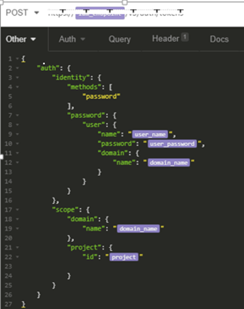Click the Auth tab dropdown arrow
Image resolution: width=244 pixels, height=309 pixels.
[83, 39]
